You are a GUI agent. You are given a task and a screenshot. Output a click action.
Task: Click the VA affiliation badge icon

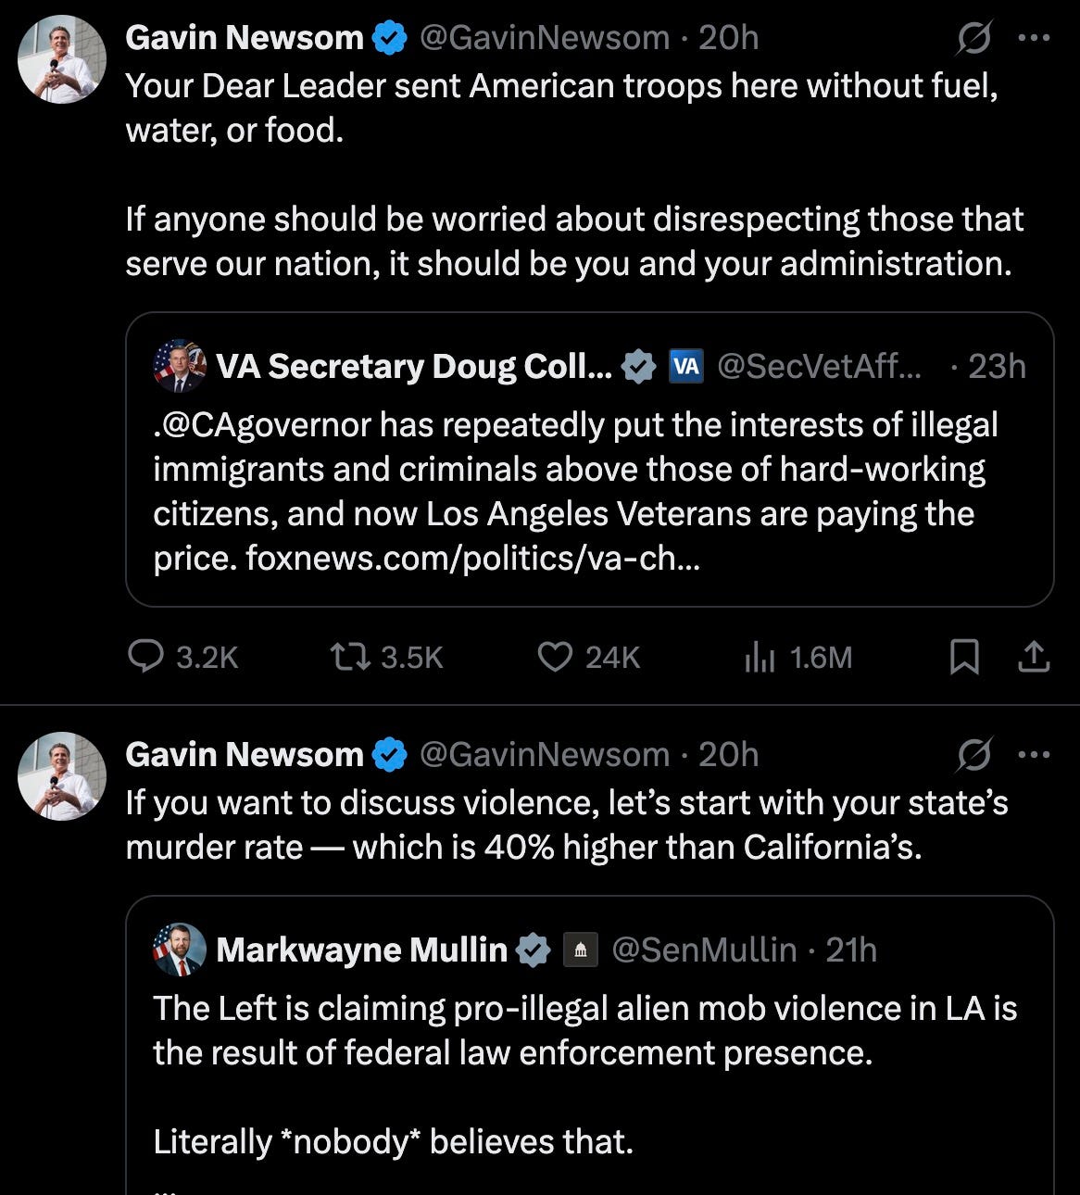click(686, 367)
